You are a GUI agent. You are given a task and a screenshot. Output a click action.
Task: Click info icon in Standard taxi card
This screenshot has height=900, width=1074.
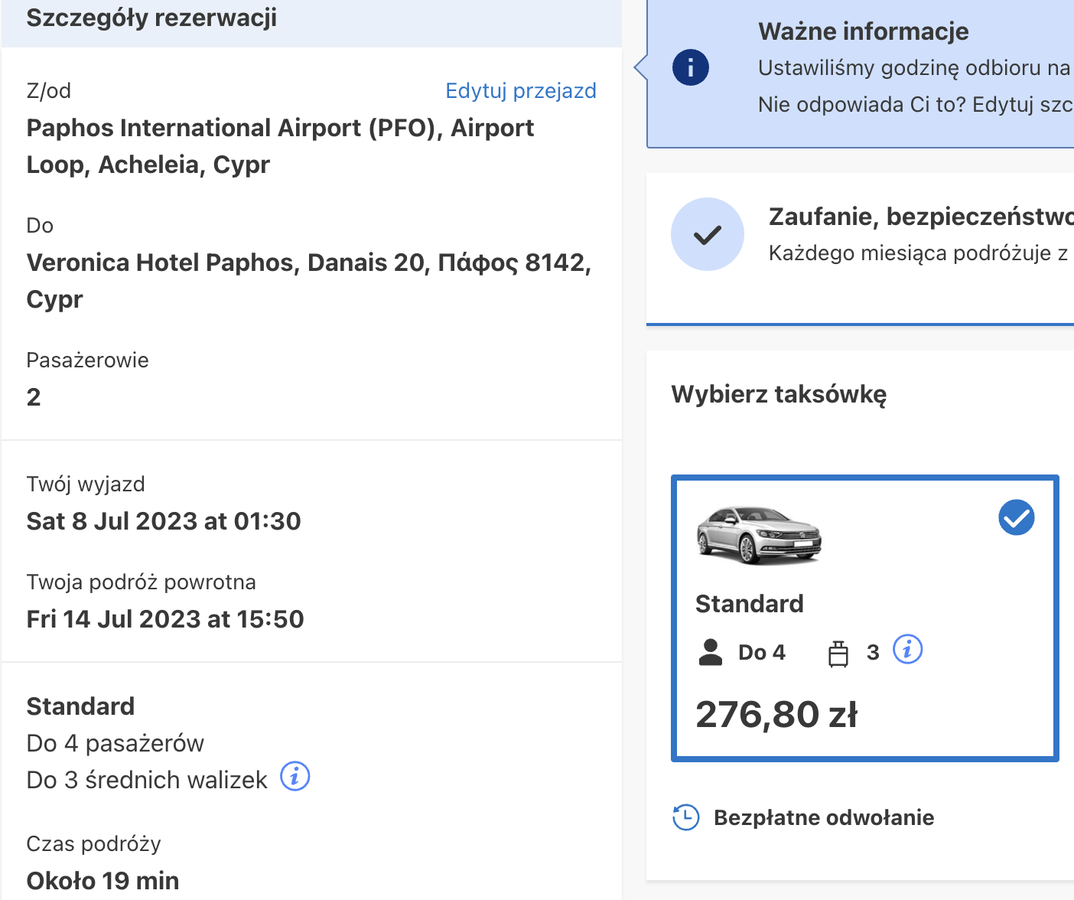pyautogui.click(x=908, y=650)
